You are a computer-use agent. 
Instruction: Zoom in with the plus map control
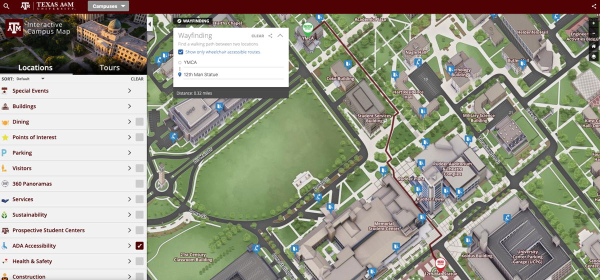(x=593, y=23)
